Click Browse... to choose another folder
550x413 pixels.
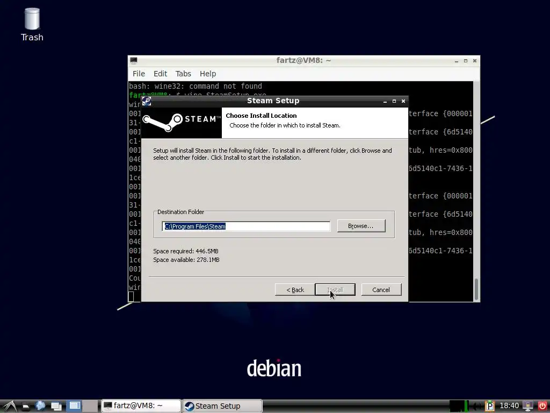(x=361, y=226)
